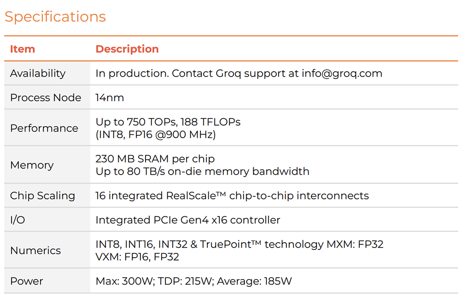This screenshot has width=462, height=298.
Task: Click the 80 TB/s memory bandwidth line
Action: tap(202, 171)
